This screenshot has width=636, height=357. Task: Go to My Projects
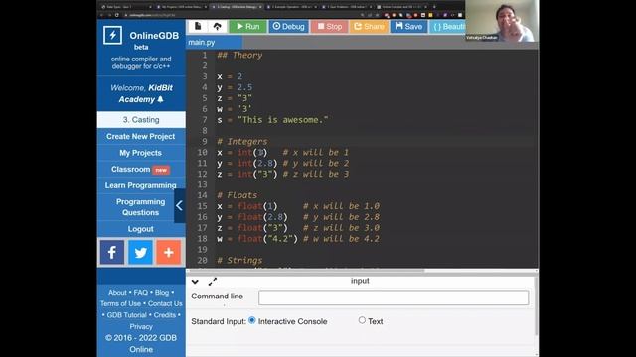[141, 153]
